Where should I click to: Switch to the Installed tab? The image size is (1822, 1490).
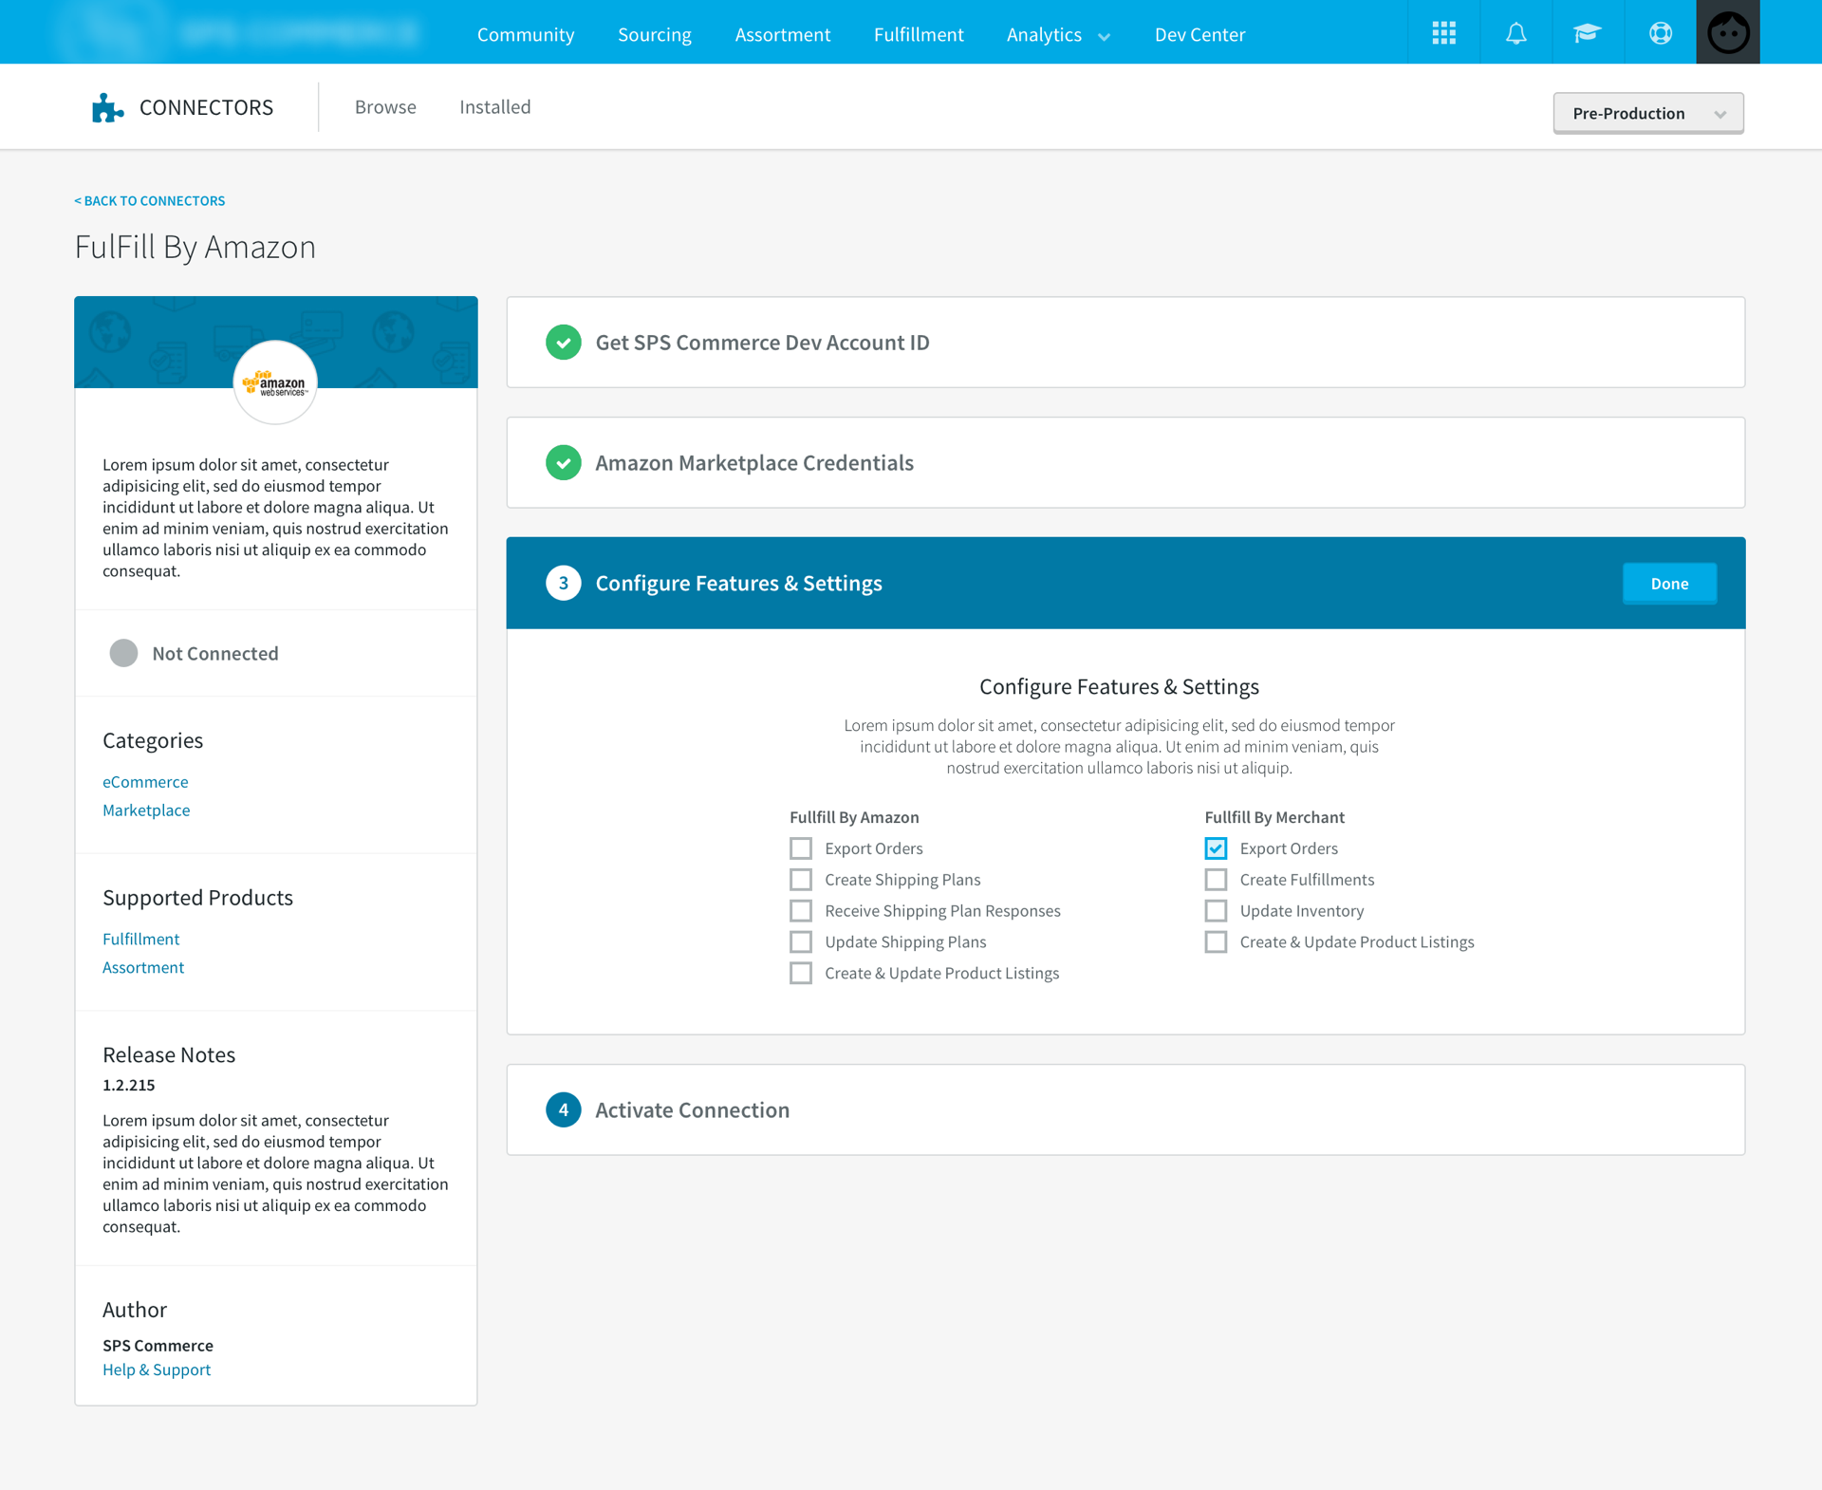494,107
